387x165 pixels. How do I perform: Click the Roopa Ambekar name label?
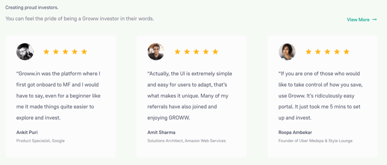[x=295, y=133]
